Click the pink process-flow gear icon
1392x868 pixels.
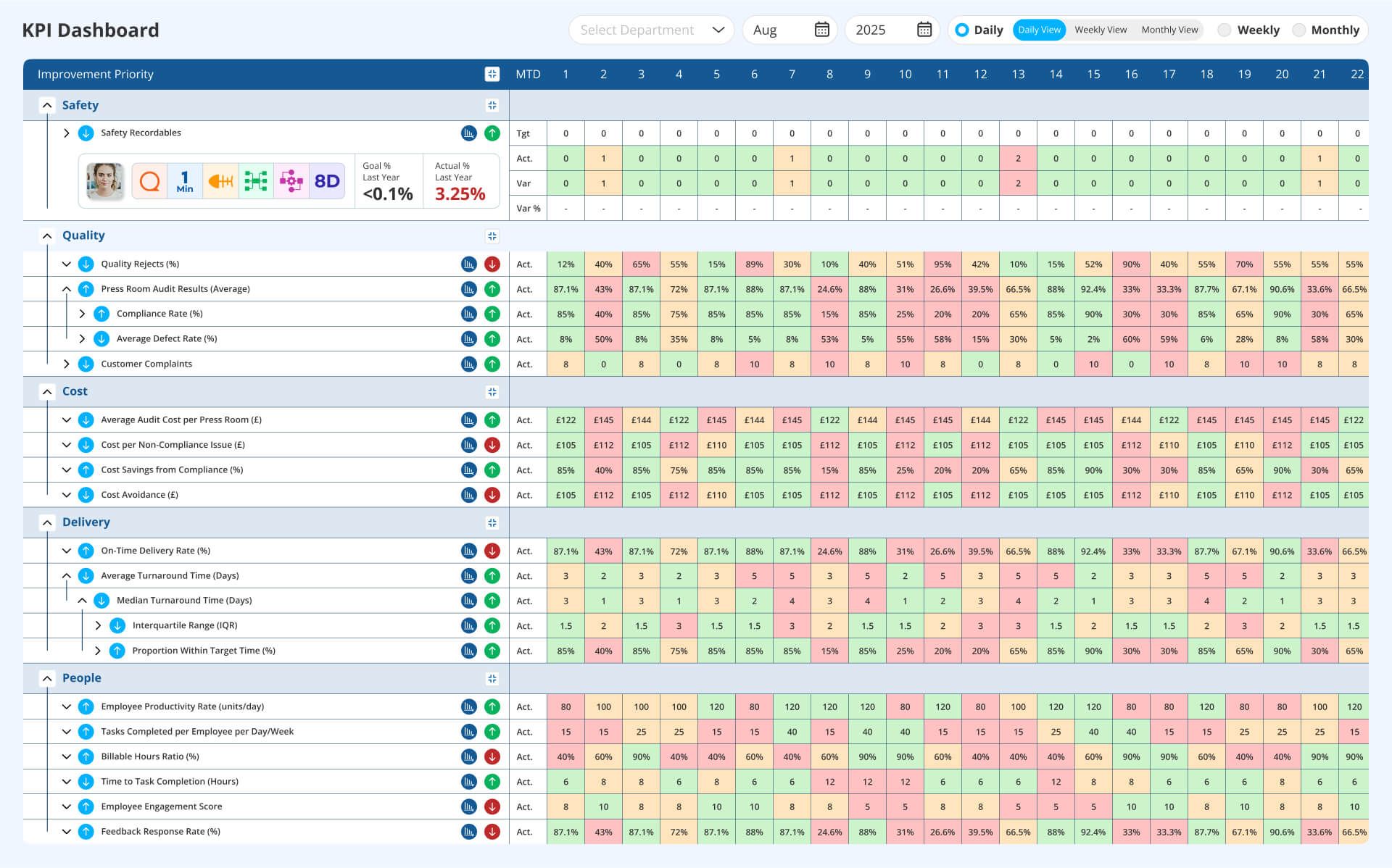(x=291, y=181)
